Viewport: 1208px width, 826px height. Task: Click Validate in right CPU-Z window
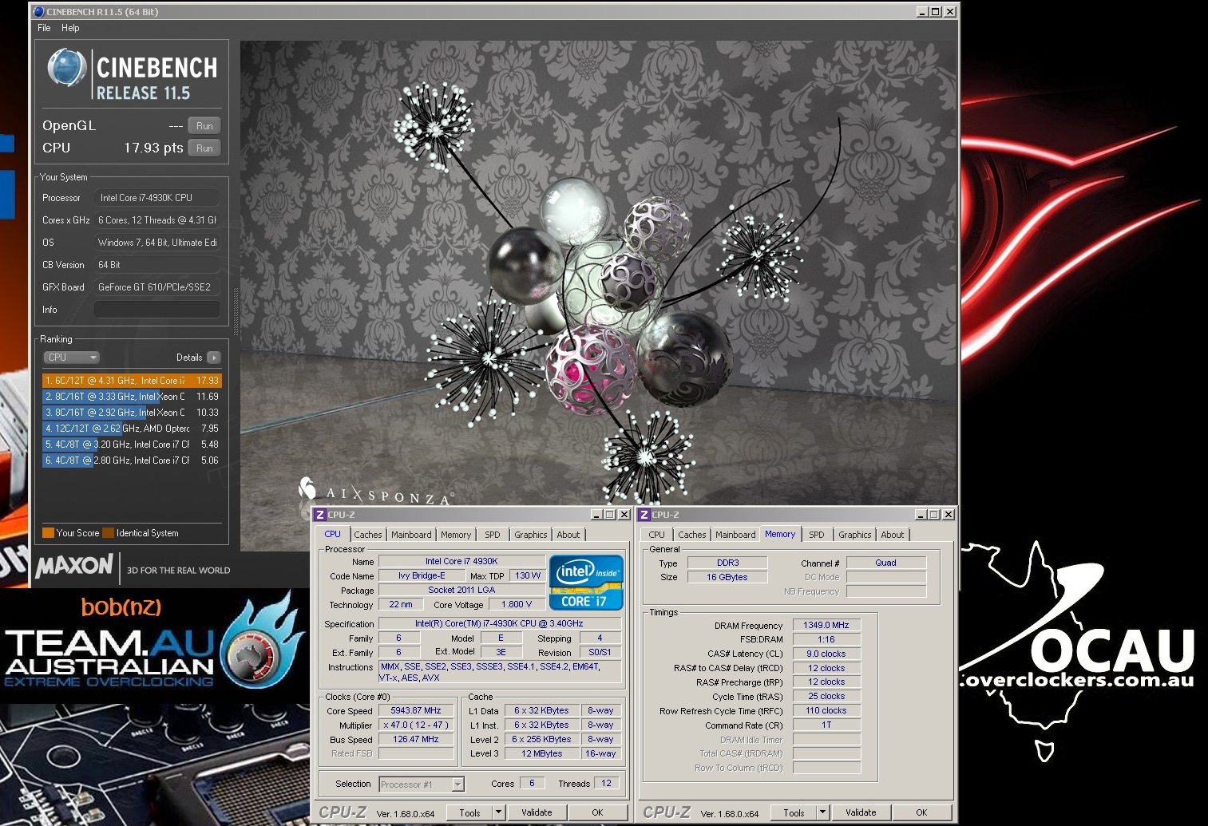coord(861,812)
